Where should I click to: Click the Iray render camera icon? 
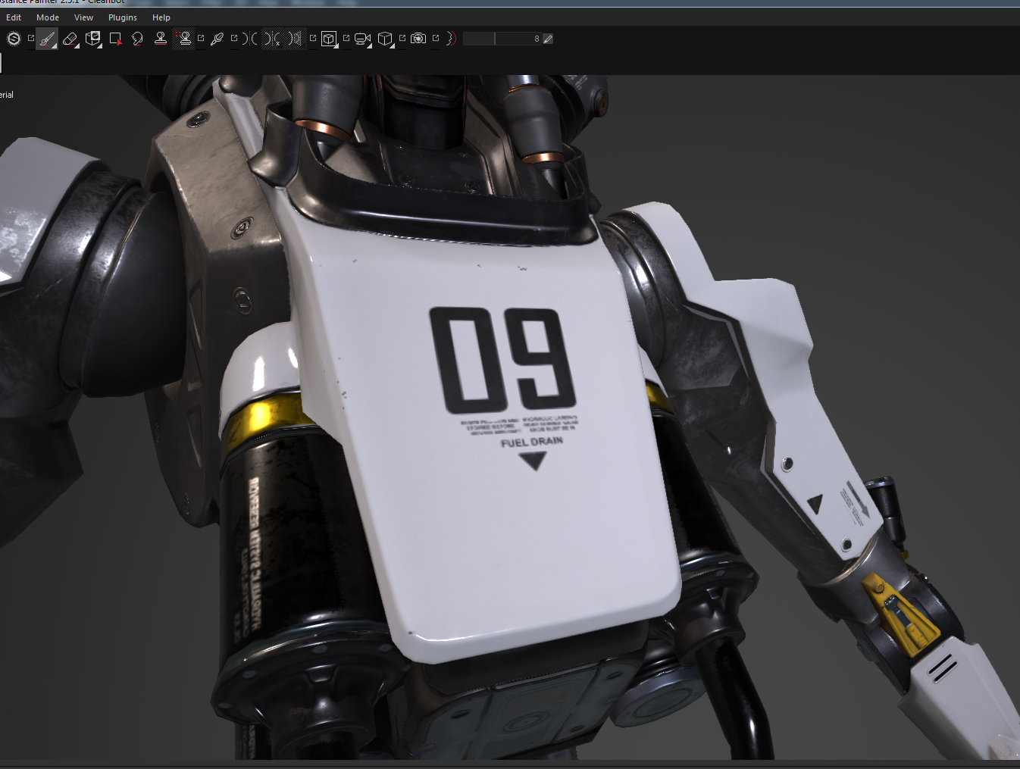(x=418, y=39)
